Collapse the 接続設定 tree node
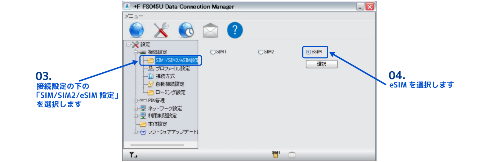The image size is (499, 162). [x=136, y=53]
